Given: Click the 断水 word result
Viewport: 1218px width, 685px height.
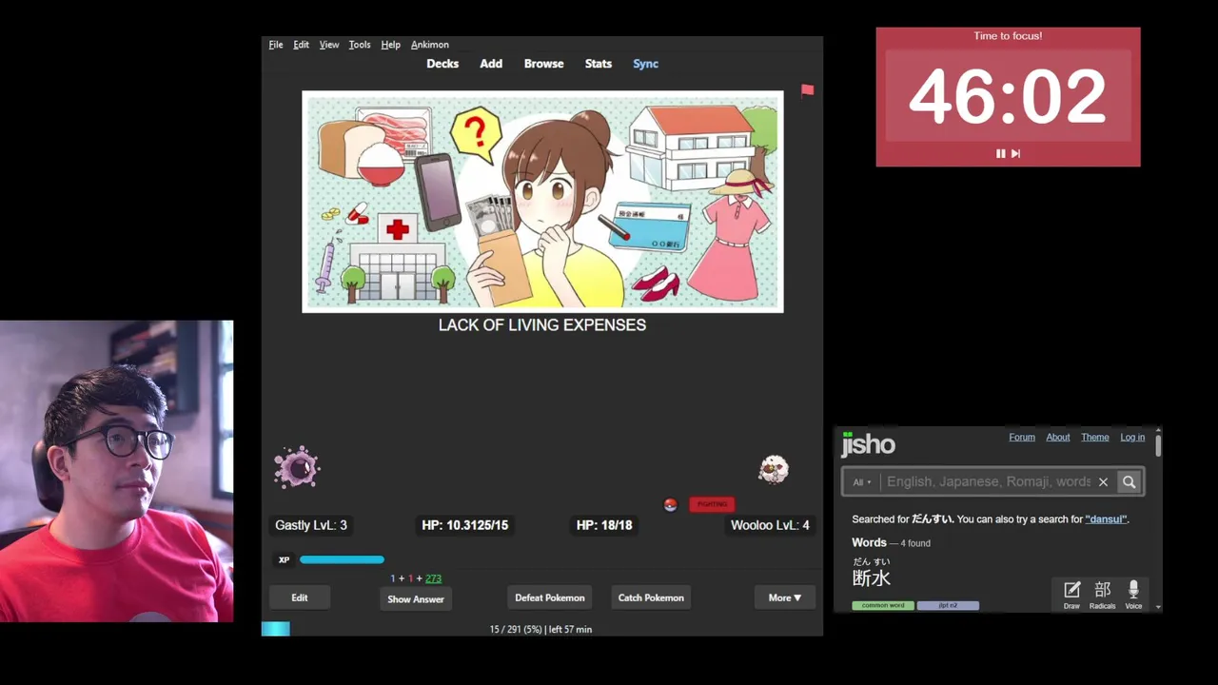Looking at the screenshot, I should (x=872, y=578).
